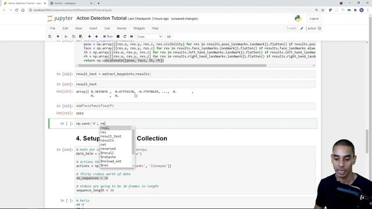The height and width of the screenshot is (209, 372).
Task: Close the Action Detection Tutorial tab
Action: click(x=45, y=3)
